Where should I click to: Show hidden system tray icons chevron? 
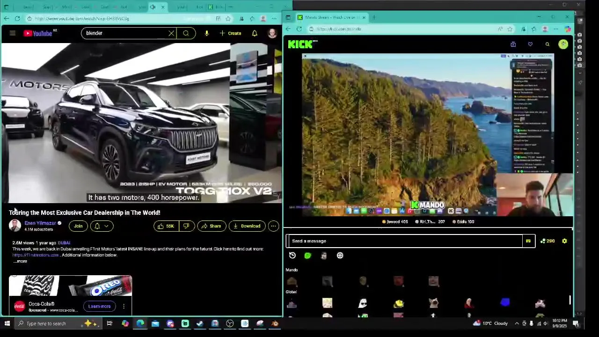[517, 323]
